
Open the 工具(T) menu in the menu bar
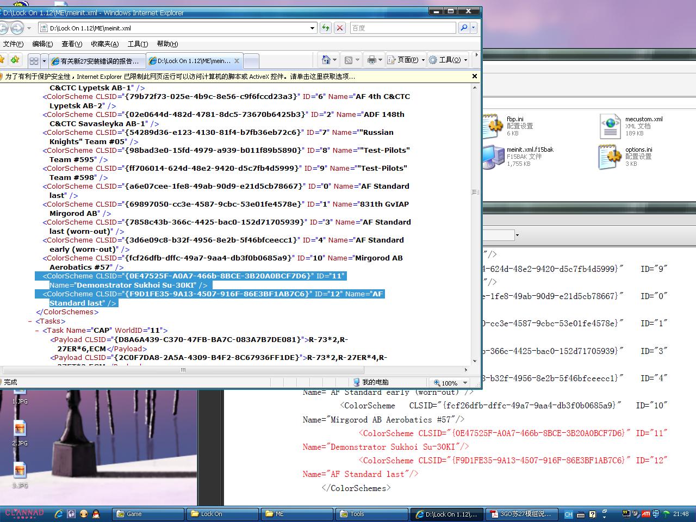click(x=138, y=44)
